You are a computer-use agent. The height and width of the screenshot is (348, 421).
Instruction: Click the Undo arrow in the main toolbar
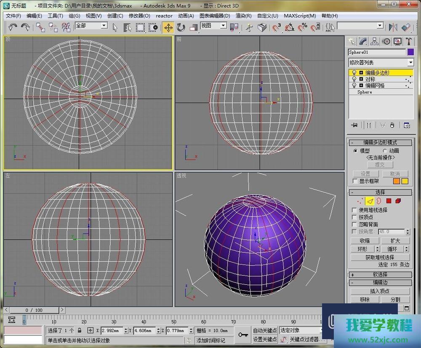point(13,27)
